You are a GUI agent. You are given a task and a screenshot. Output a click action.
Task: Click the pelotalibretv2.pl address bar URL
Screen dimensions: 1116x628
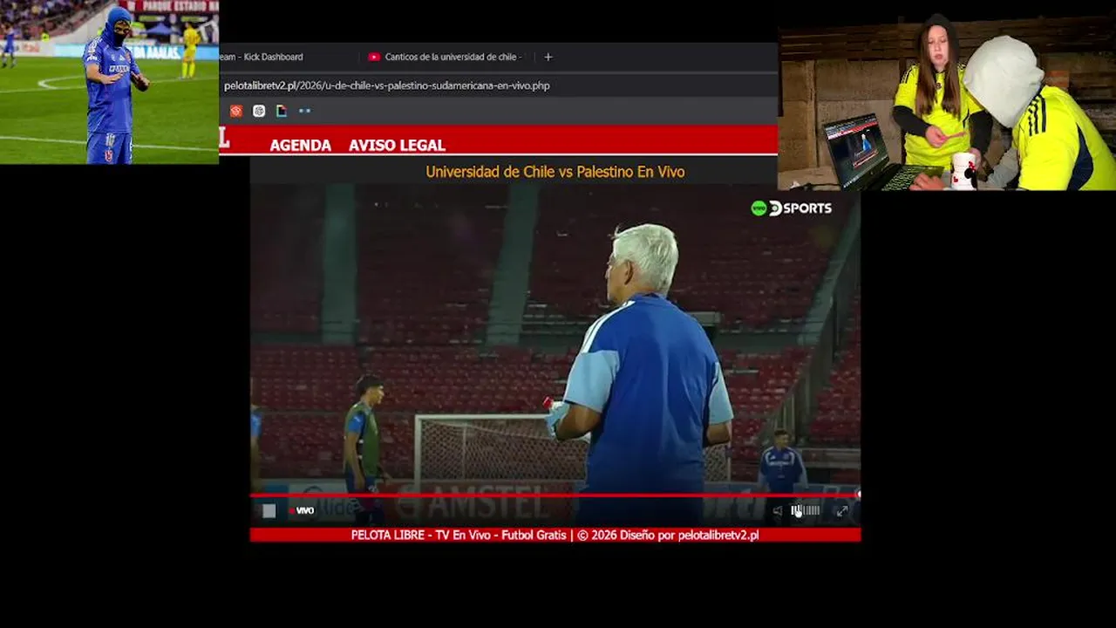[x=386, y=85]
